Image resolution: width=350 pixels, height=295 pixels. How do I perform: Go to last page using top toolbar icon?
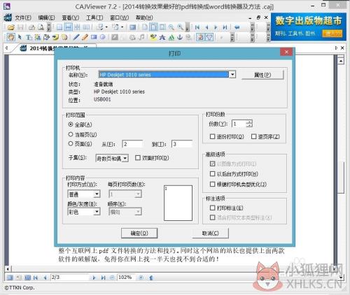(x=225, y=27)
